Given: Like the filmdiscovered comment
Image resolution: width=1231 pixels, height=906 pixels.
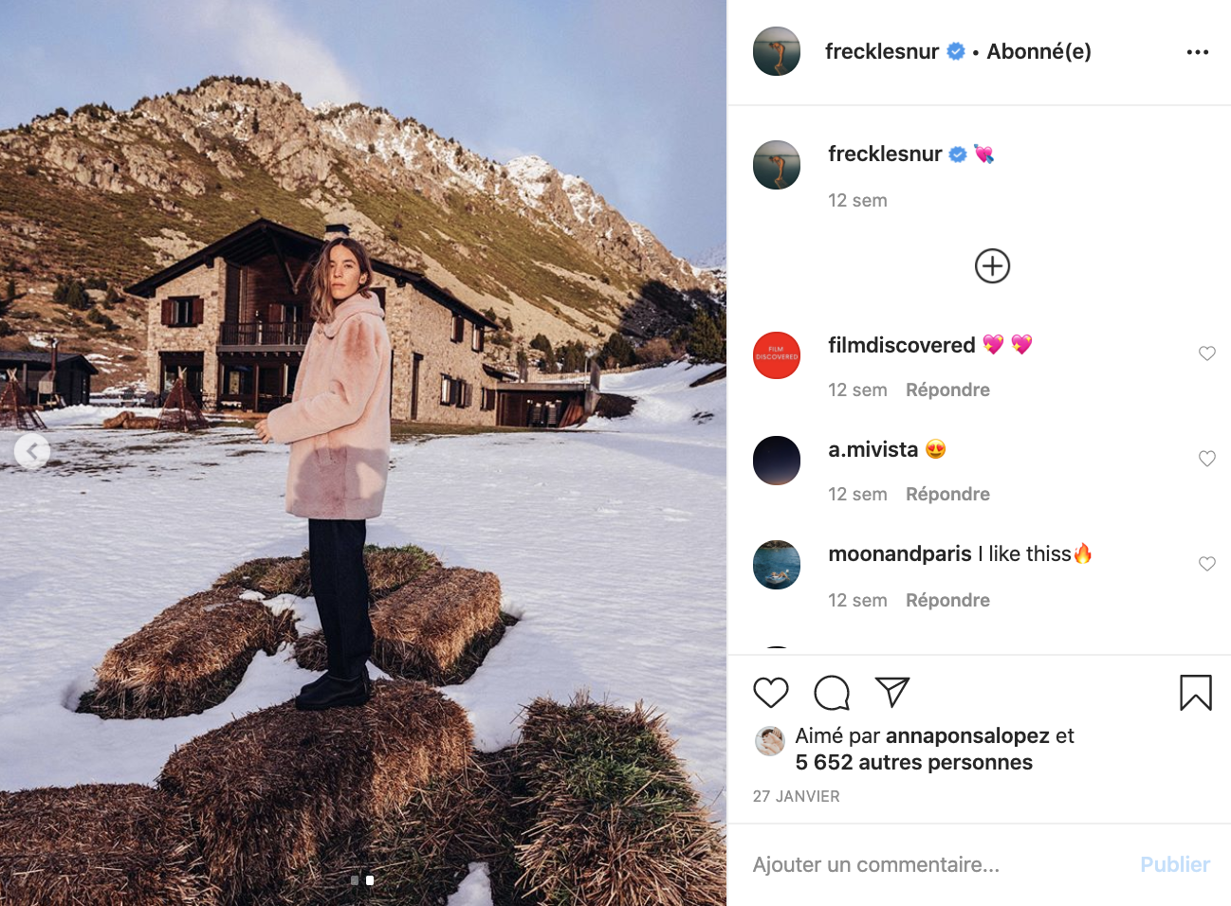Looking at the screenshot, I should tap(1206, 353).
